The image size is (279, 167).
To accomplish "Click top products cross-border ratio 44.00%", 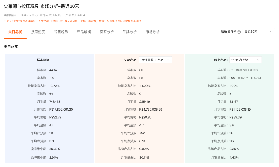I will coord(145,86).
